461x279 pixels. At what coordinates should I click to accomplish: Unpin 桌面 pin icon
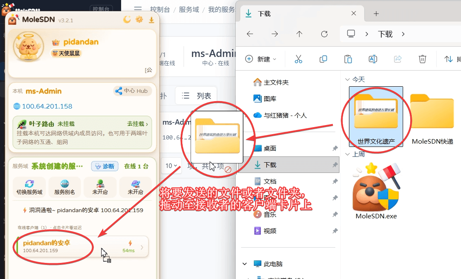pyautogui.click(x=335, y=148)
